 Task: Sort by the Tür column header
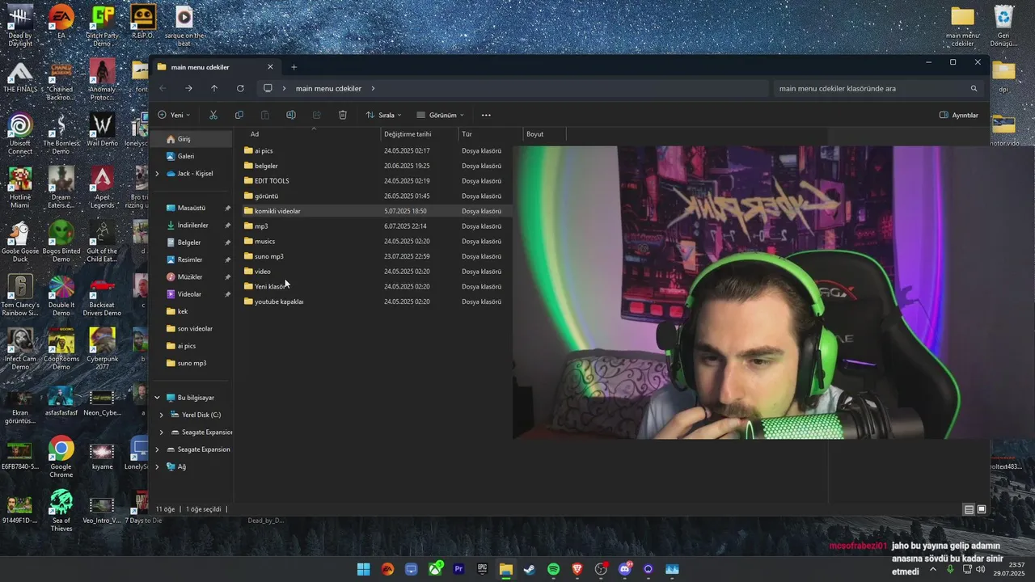point(491,134)
